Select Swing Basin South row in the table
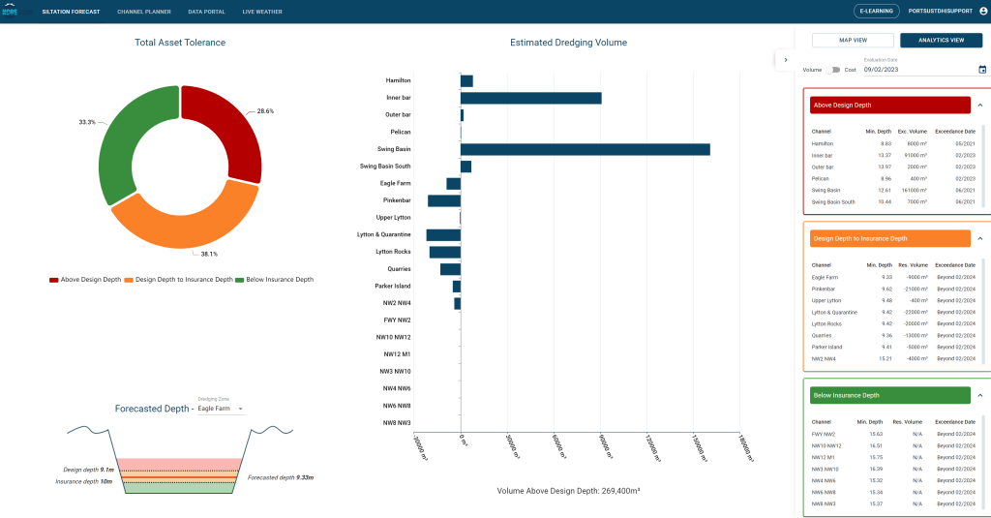The height and width of the screenshot is (518, 991). (x=893, y=201)
